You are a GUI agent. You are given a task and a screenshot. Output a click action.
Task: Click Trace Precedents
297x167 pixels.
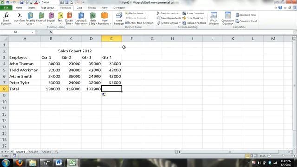168,13
